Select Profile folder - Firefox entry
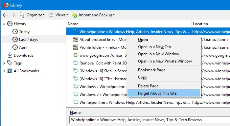 (97, 47)
